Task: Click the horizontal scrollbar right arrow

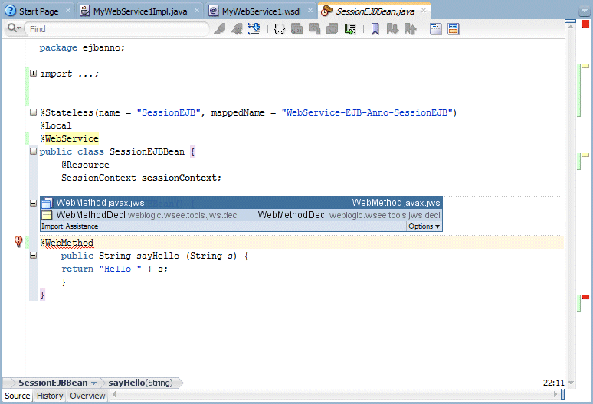Action: [555, 394]
